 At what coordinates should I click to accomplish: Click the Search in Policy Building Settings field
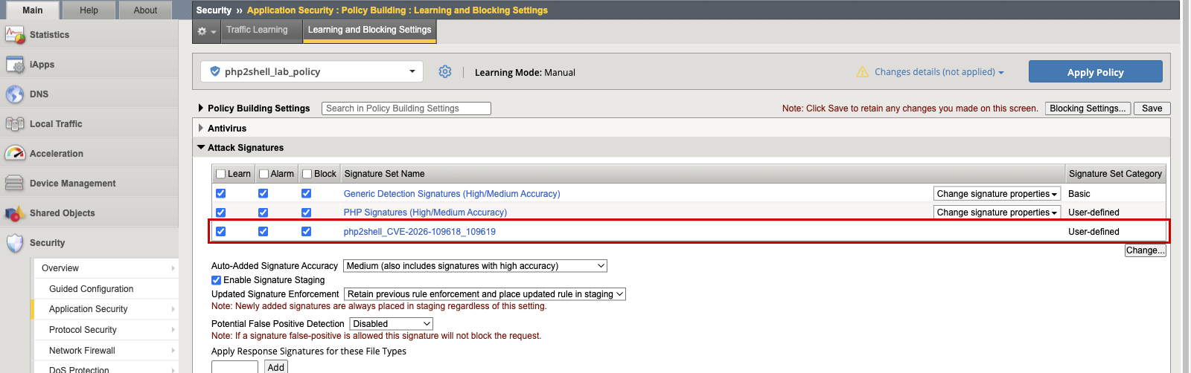(x=406, y=108)
